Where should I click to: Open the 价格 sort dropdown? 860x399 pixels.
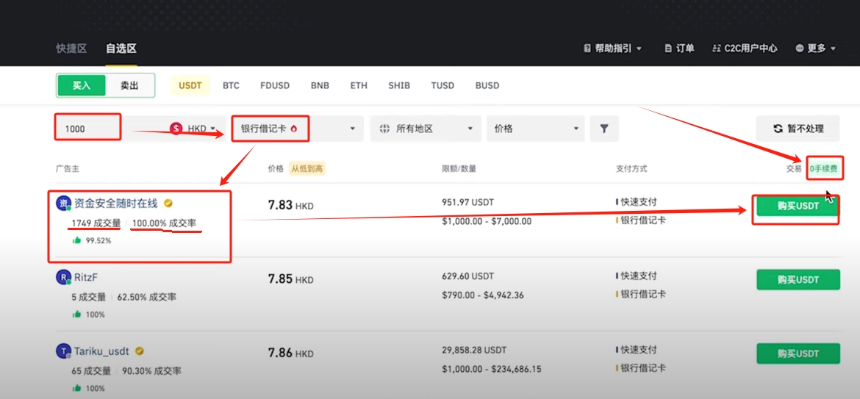click(x=535, y=129)
